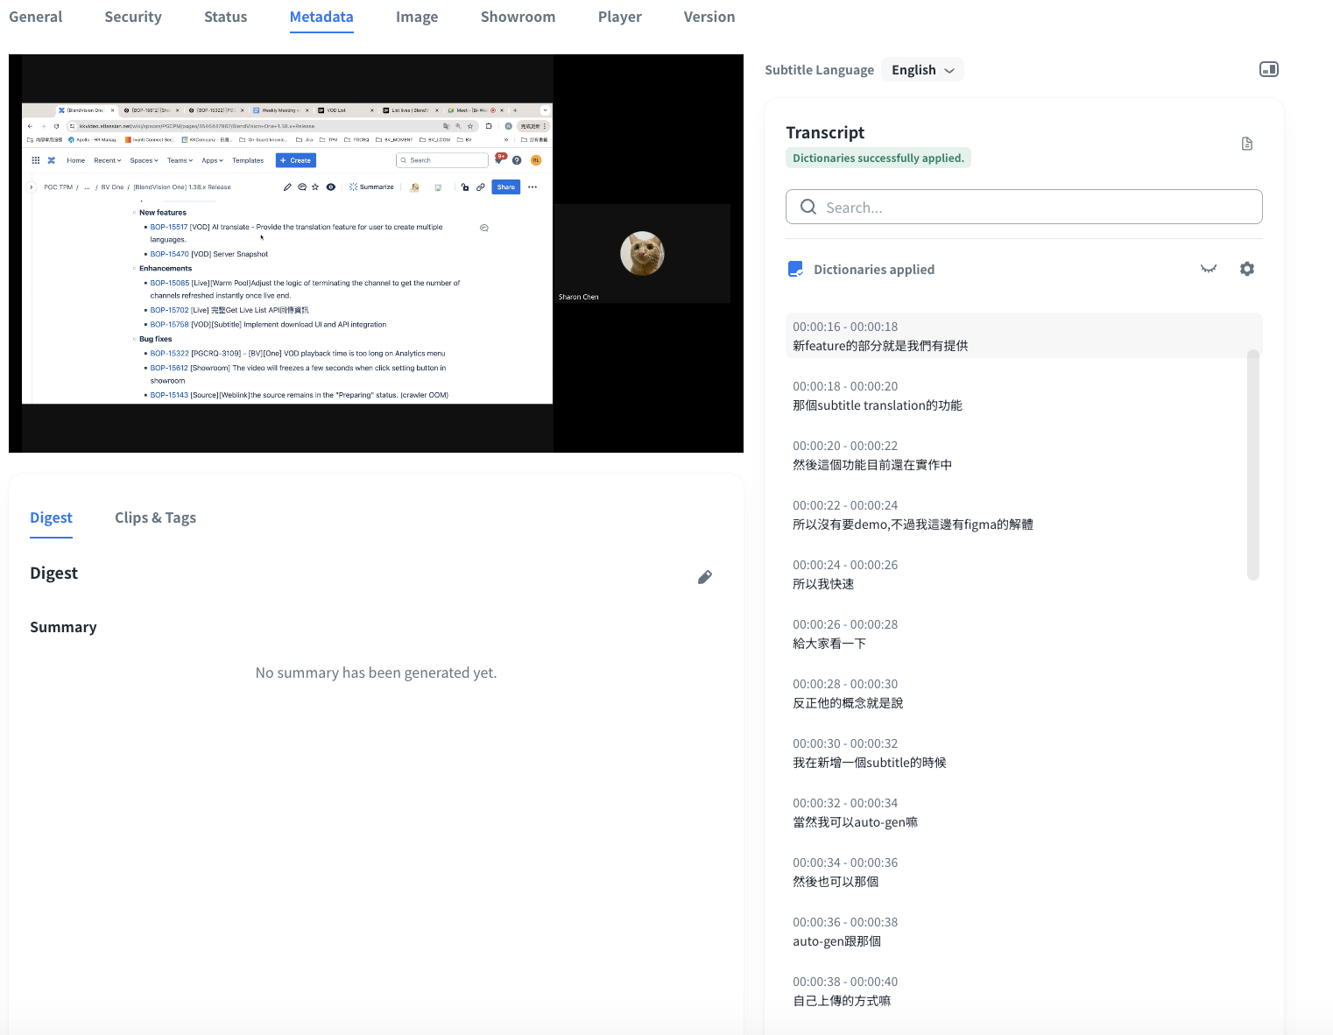Click the Digest edit pencil icon

pyautogui.click(x=704, y=577)
